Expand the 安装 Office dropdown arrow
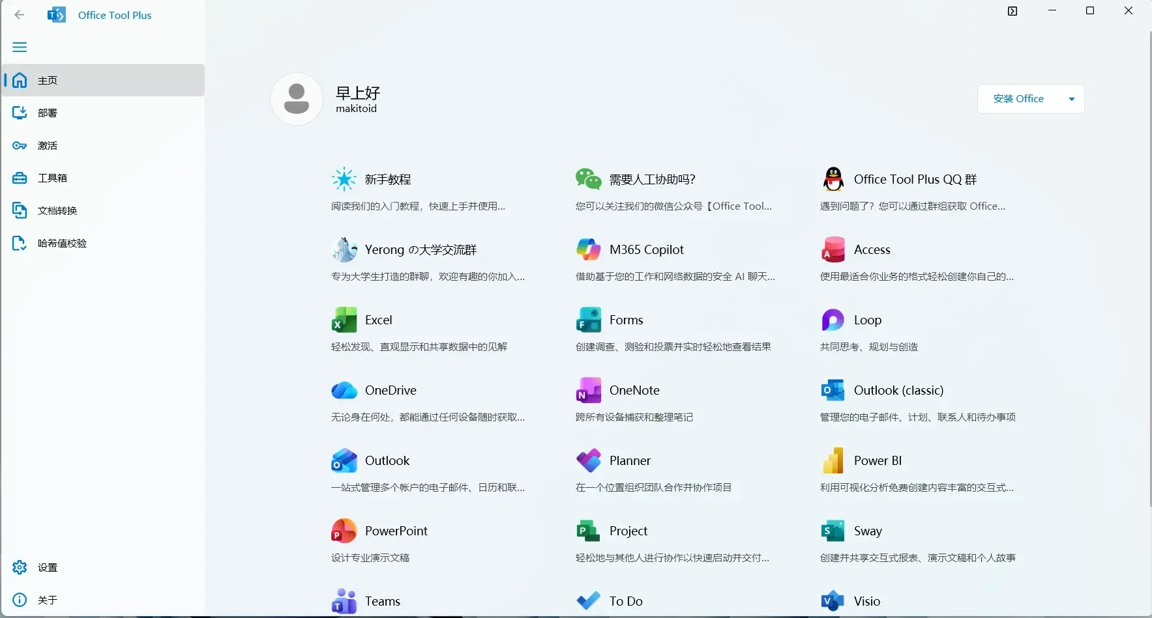The width and height of the screenshot is (1152, 618). [x=1072, y=99]
